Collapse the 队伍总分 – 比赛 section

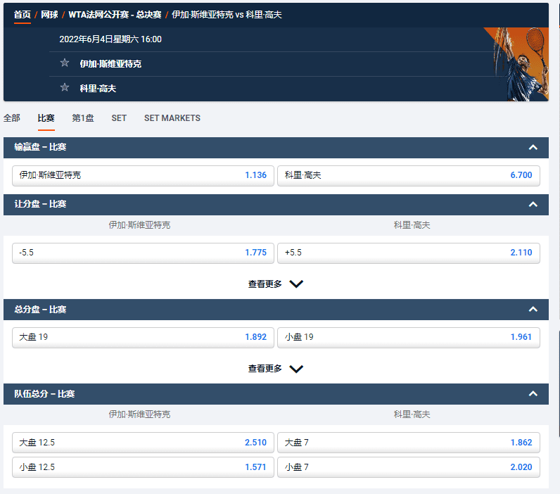pos(533,394)
